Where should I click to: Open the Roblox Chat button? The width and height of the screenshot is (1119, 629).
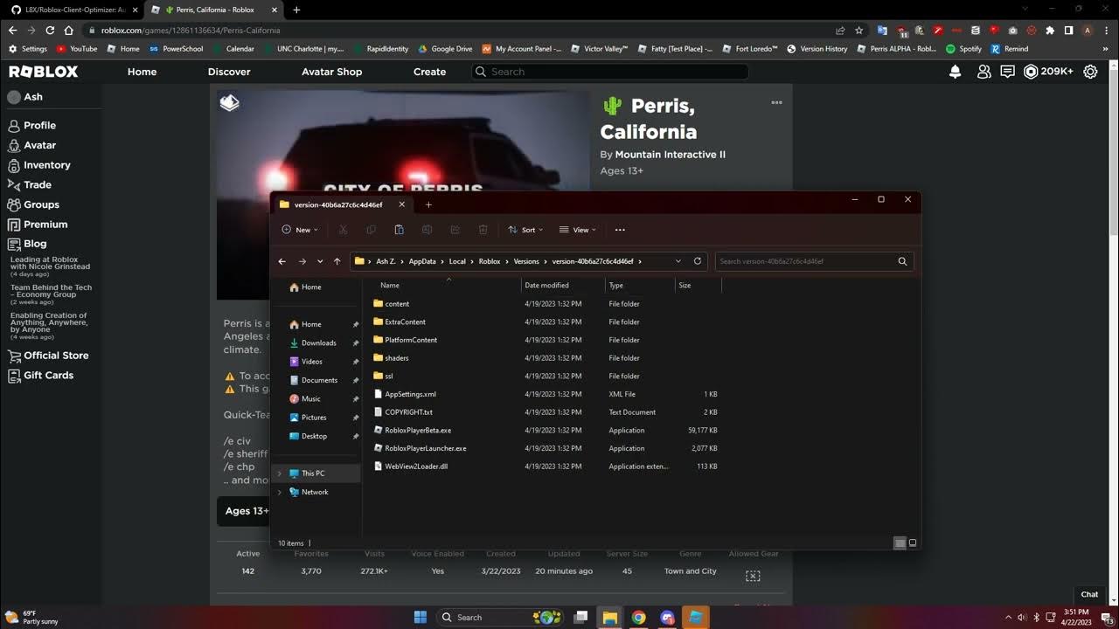[1089, 594]
